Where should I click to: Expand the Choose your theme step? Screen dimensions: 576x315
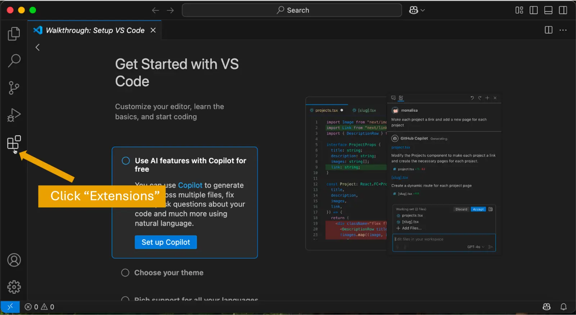click(x=169, y=273)
